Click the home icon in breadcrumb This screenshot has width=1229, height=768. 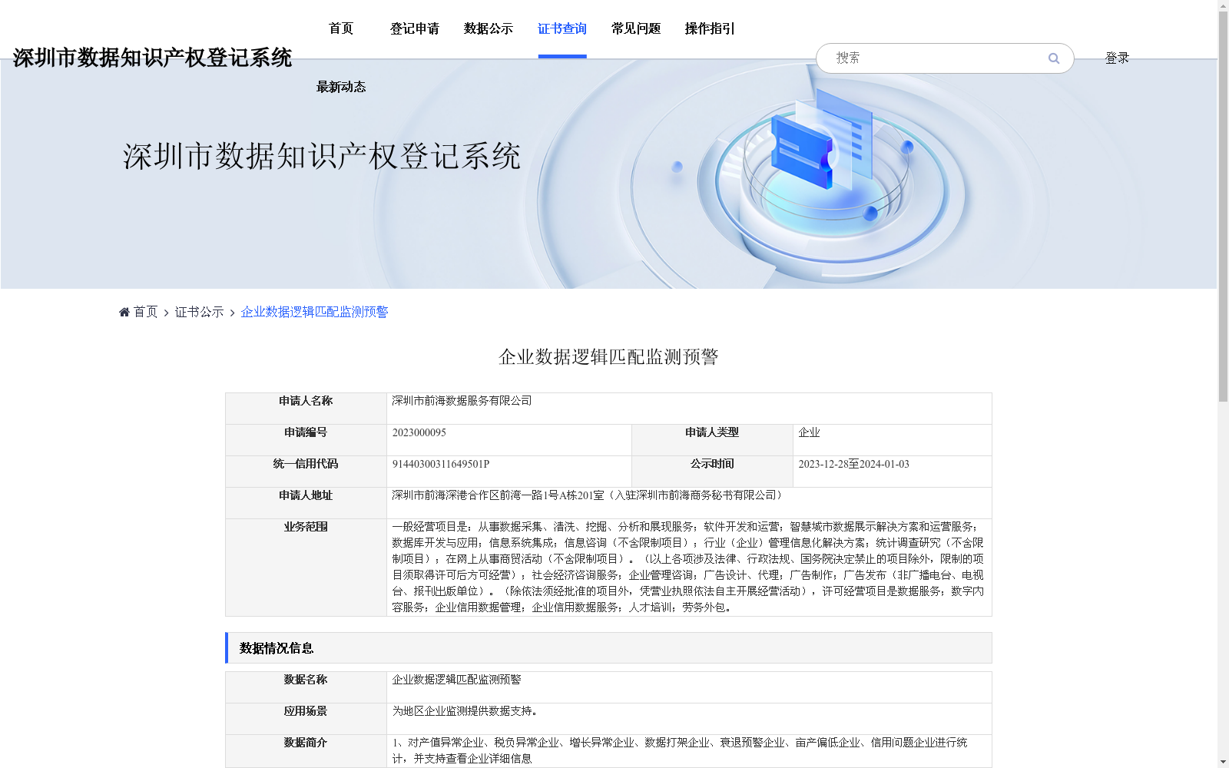124,312
